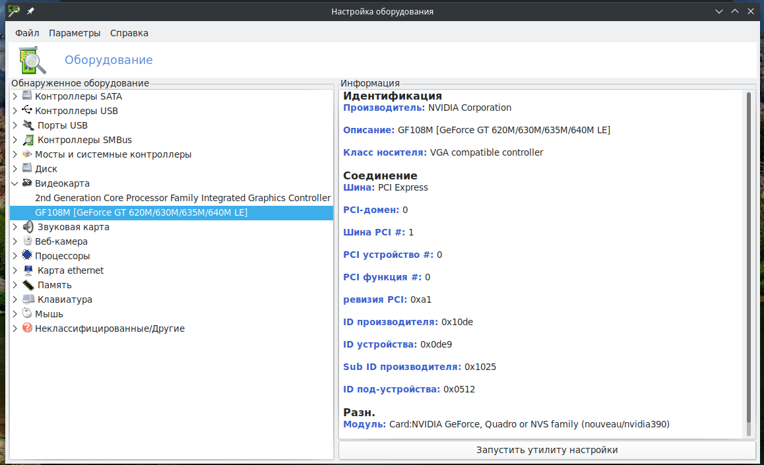Open the Файл menu

27,33
